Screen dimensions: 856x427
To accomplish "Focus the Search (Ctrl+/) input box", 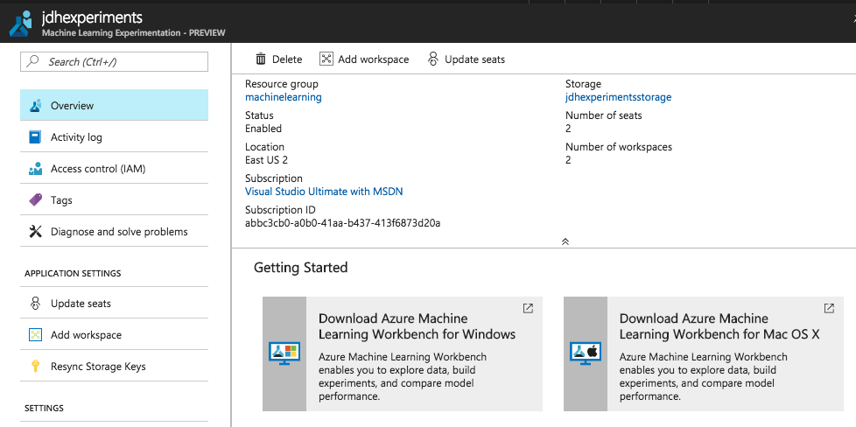I will click(x=123, y=61).
